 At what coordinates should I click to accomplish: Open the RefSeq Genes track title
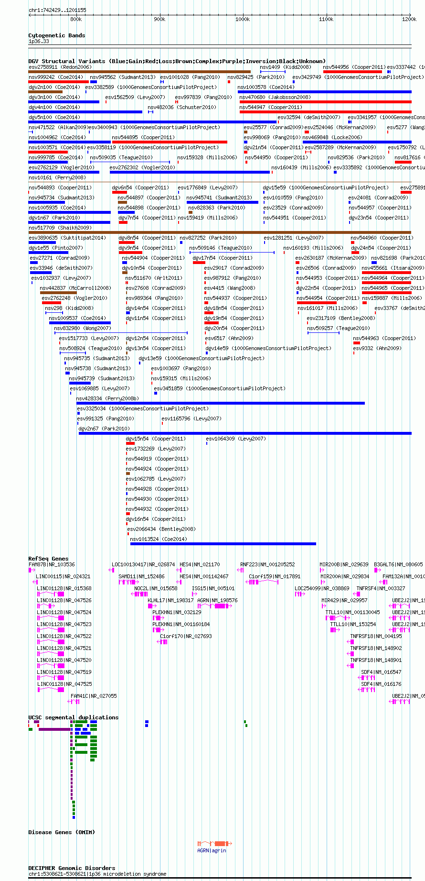(x=48, y=559)
